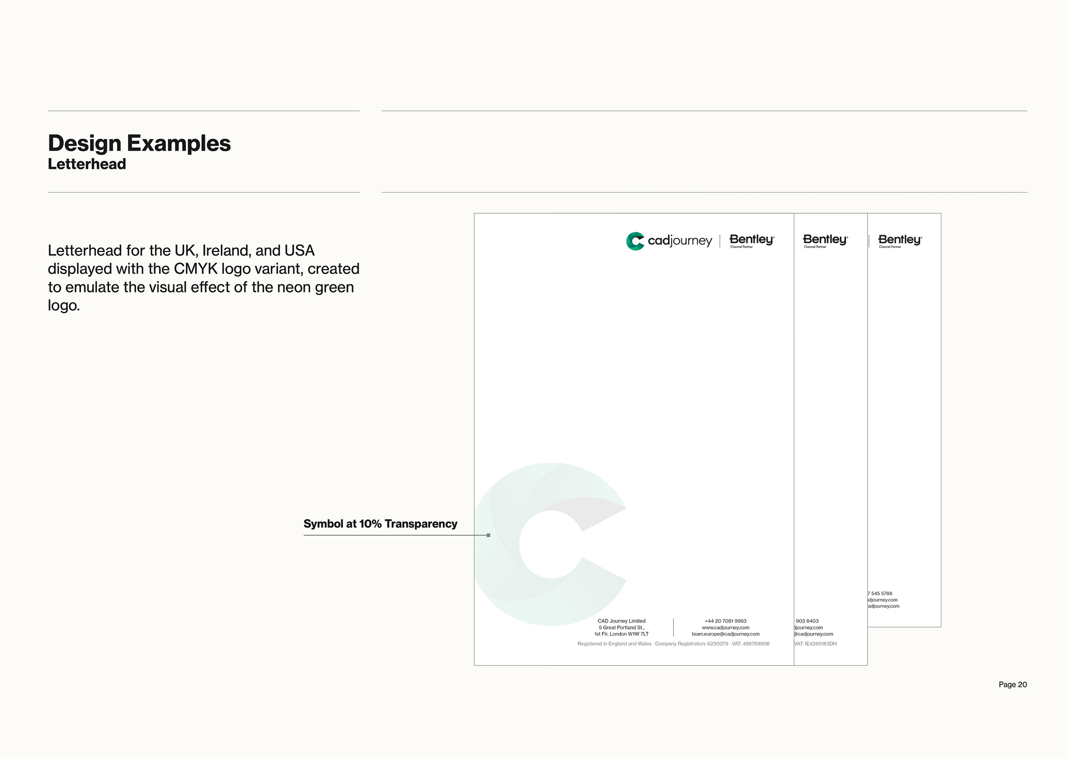Click the CAD Journey Limited address block
The image size is (1068, 759).
(621, 627)
